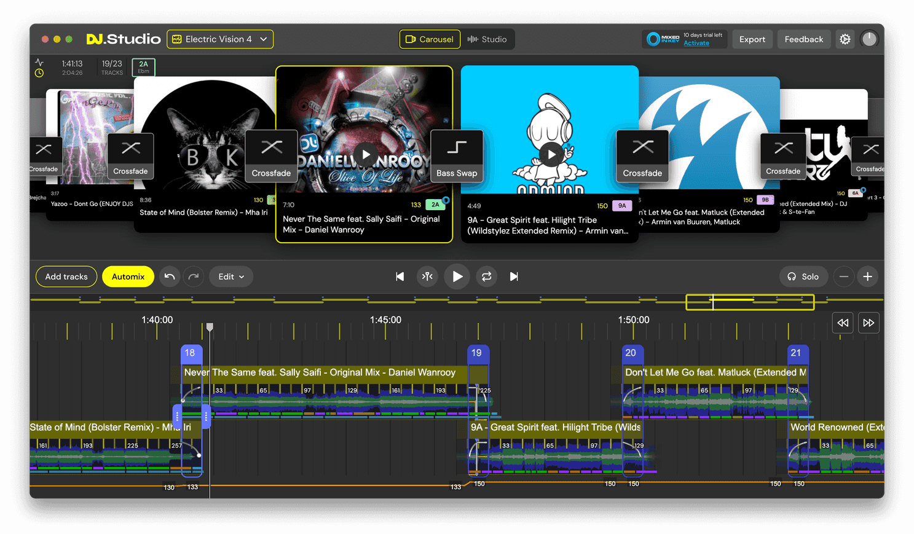Click the timeline overview navigator box

pos(750,302)
